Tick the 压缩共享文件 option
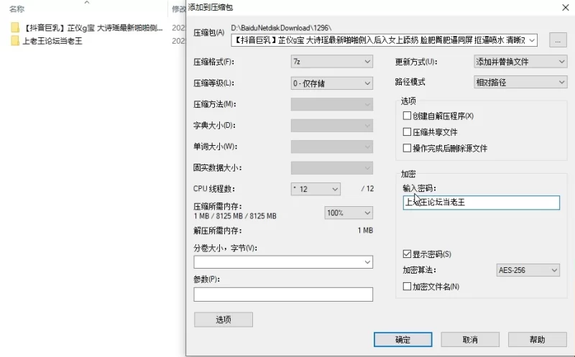 click(407, 132)
